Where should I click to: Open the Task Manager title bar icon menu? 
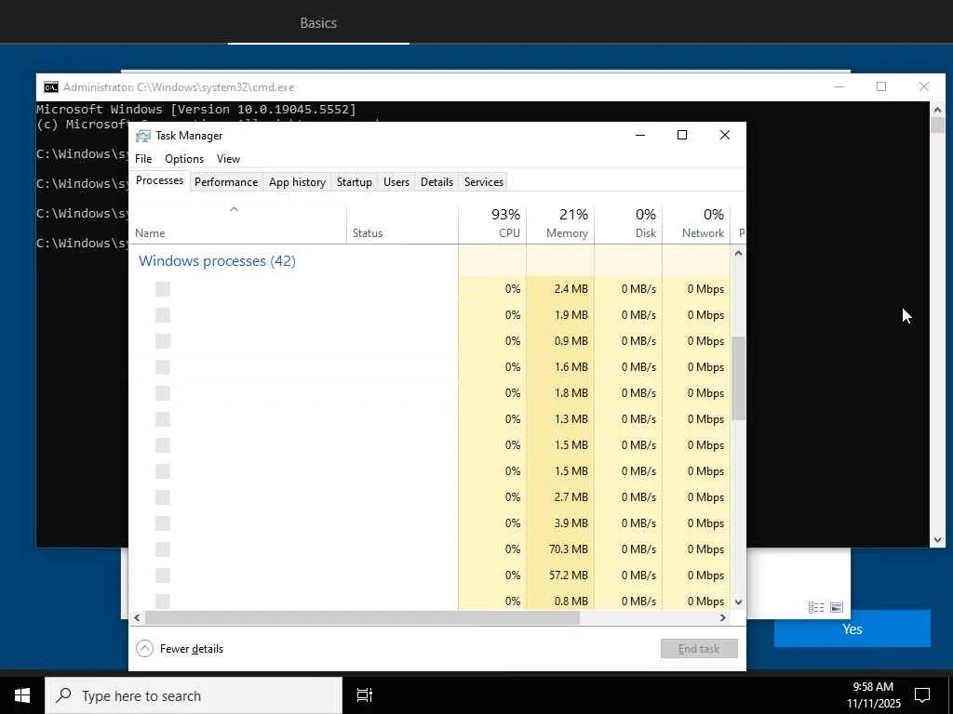point(142,136)
